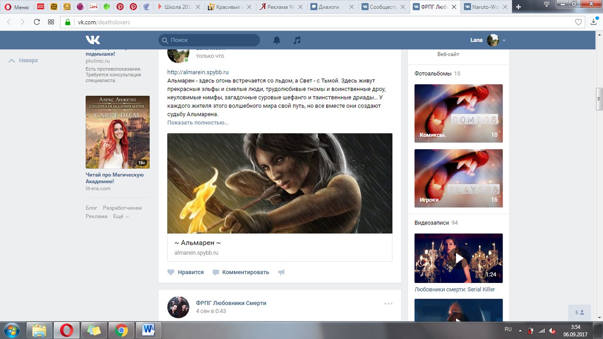Expand the Lana profile menu

coord(504,40)
